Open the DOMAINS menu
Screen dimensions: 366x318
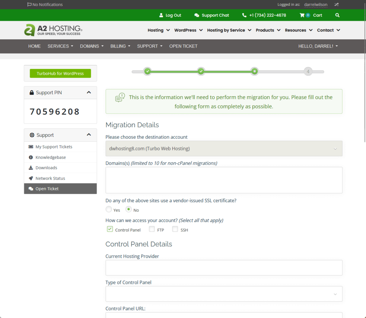92,46
